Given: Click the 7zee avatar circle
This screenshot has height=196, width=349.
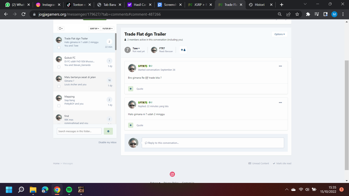Looking at the screenshot, I should click(x=128, y=50).
